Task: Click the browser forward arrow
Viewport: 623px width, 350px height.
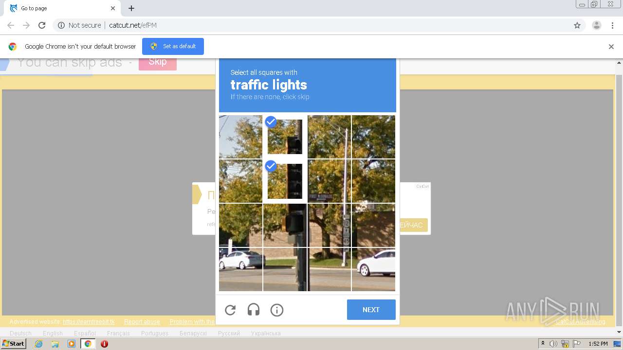Action: pos(26,25)
